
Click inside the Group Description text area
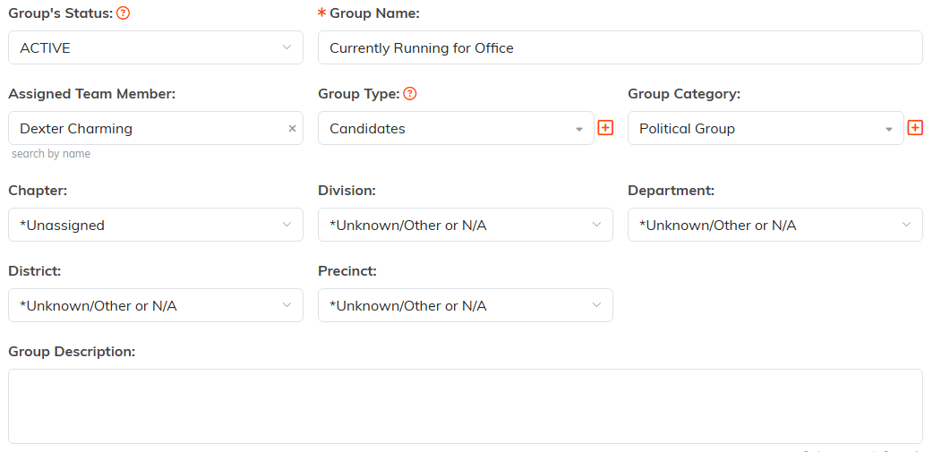pos(466,406)
